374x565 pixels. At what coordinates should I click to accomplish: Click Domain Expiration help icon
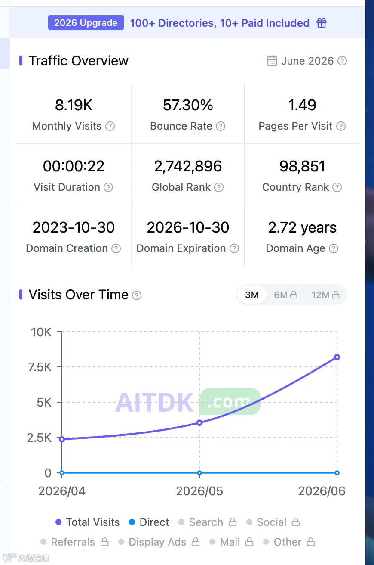click(234, 248)
